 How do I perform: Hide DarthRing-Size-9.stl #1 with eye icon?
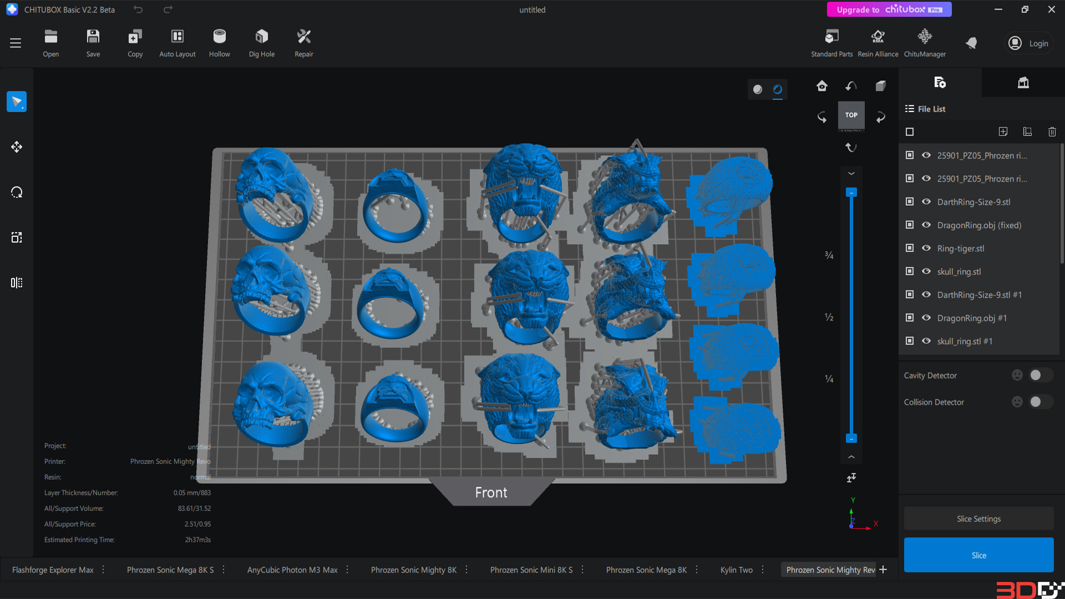click(x=926, y=295)
